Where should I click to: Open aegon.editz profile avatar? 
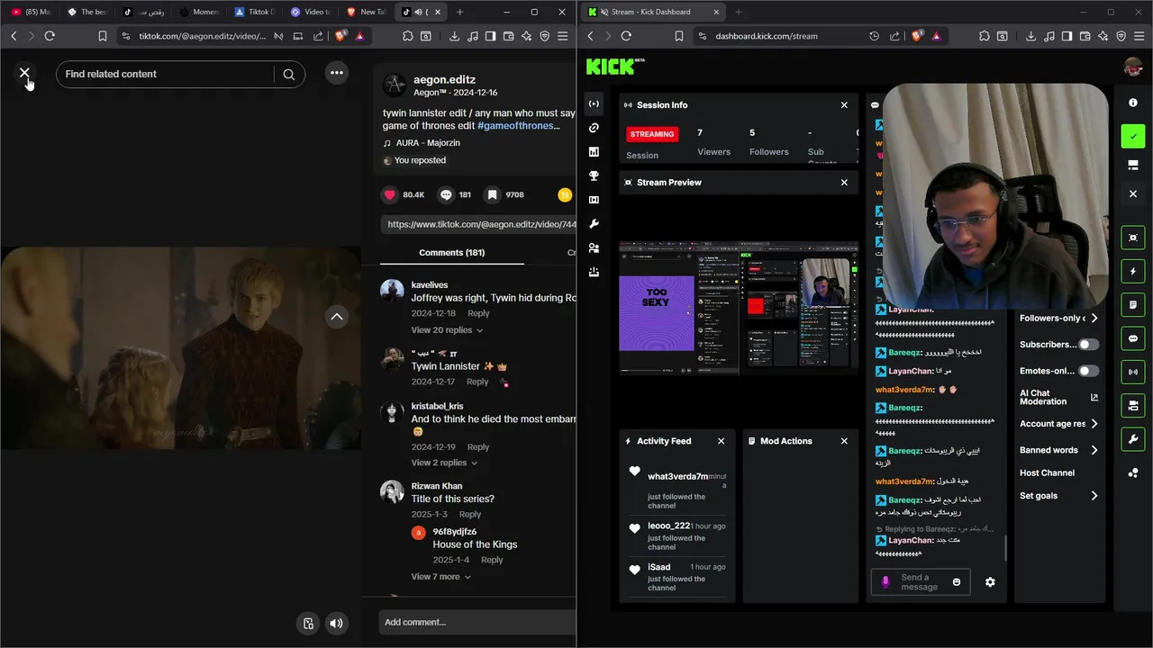[x=394, y=85]
